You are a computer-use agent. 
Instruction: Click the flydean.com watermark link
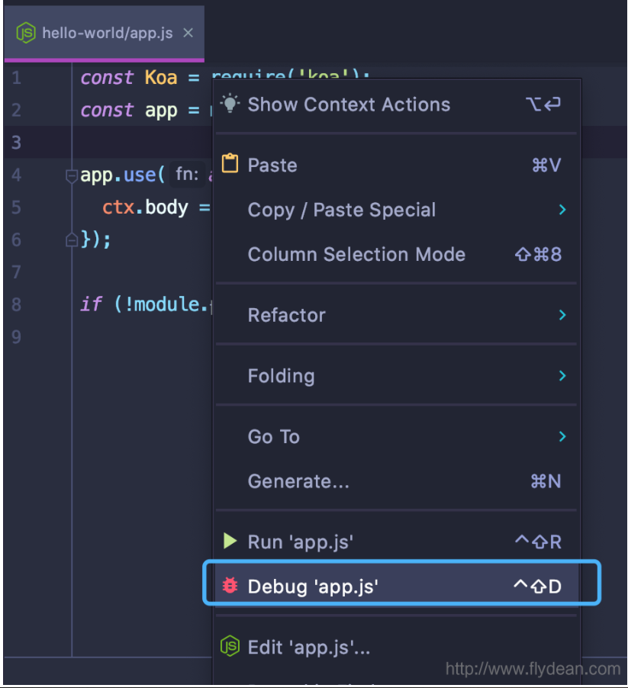click(533, 669)
